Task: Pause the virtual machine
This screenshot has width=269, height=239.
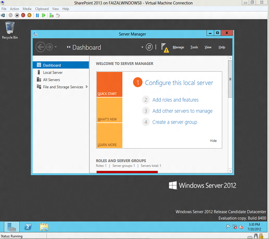Action: (37, 15)
